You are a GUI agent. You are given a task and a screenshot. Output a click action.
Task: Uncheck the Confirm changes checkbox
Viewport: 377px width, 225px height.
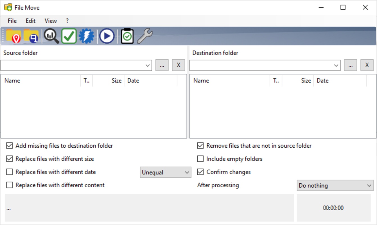pos(200,172)
